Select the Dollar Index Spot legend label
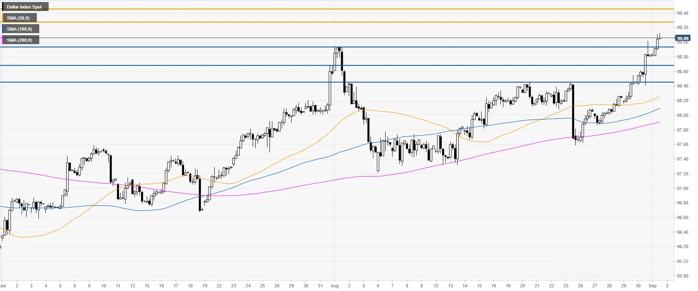This screenshot has width=698, height=291. tap(24, 7)
